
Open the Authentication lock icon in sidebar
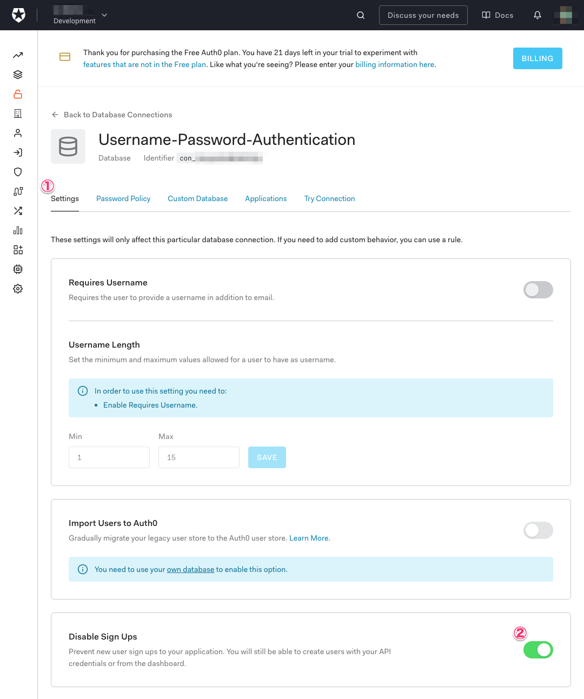pyautogui.click(x=18, y=94)
